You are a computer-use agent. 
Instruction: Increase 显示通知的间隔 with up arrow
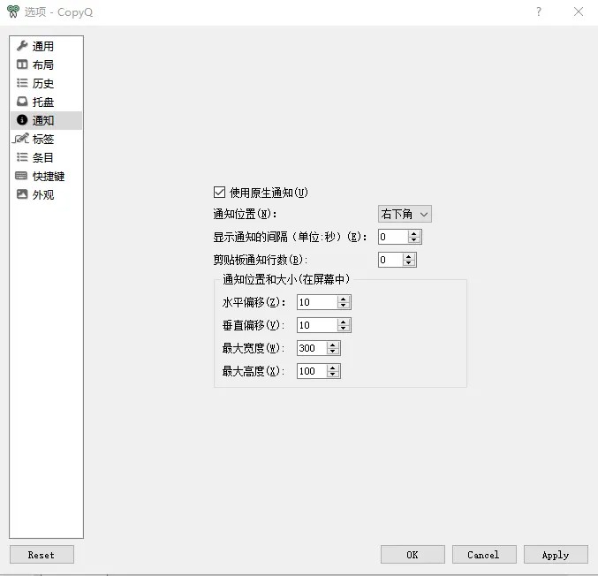coord(414,233)
